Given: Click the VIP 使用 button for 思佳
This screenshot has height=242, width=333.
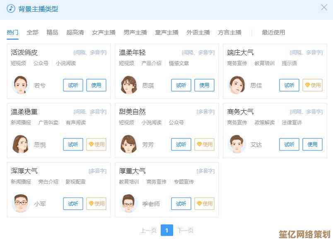Looking at the screenshot, I should pos(312,85).
